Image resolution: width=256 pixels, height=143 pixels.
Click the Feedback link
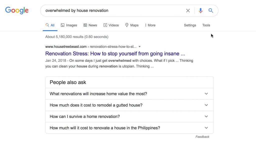202,137
